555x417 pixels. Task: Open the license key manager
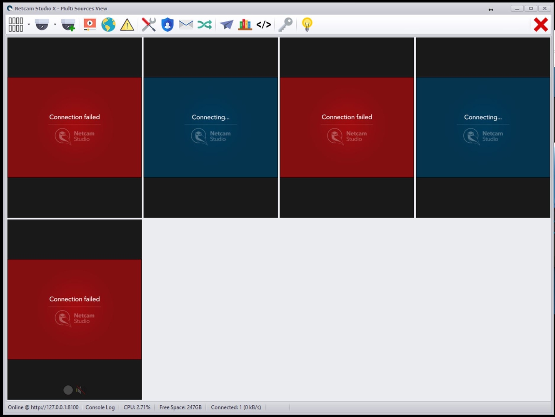285,25
